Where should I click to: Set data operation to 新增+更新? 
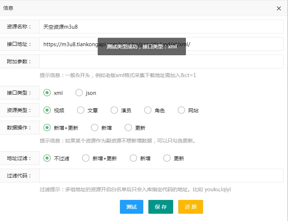pyautogui.click(x=47, y=128)
